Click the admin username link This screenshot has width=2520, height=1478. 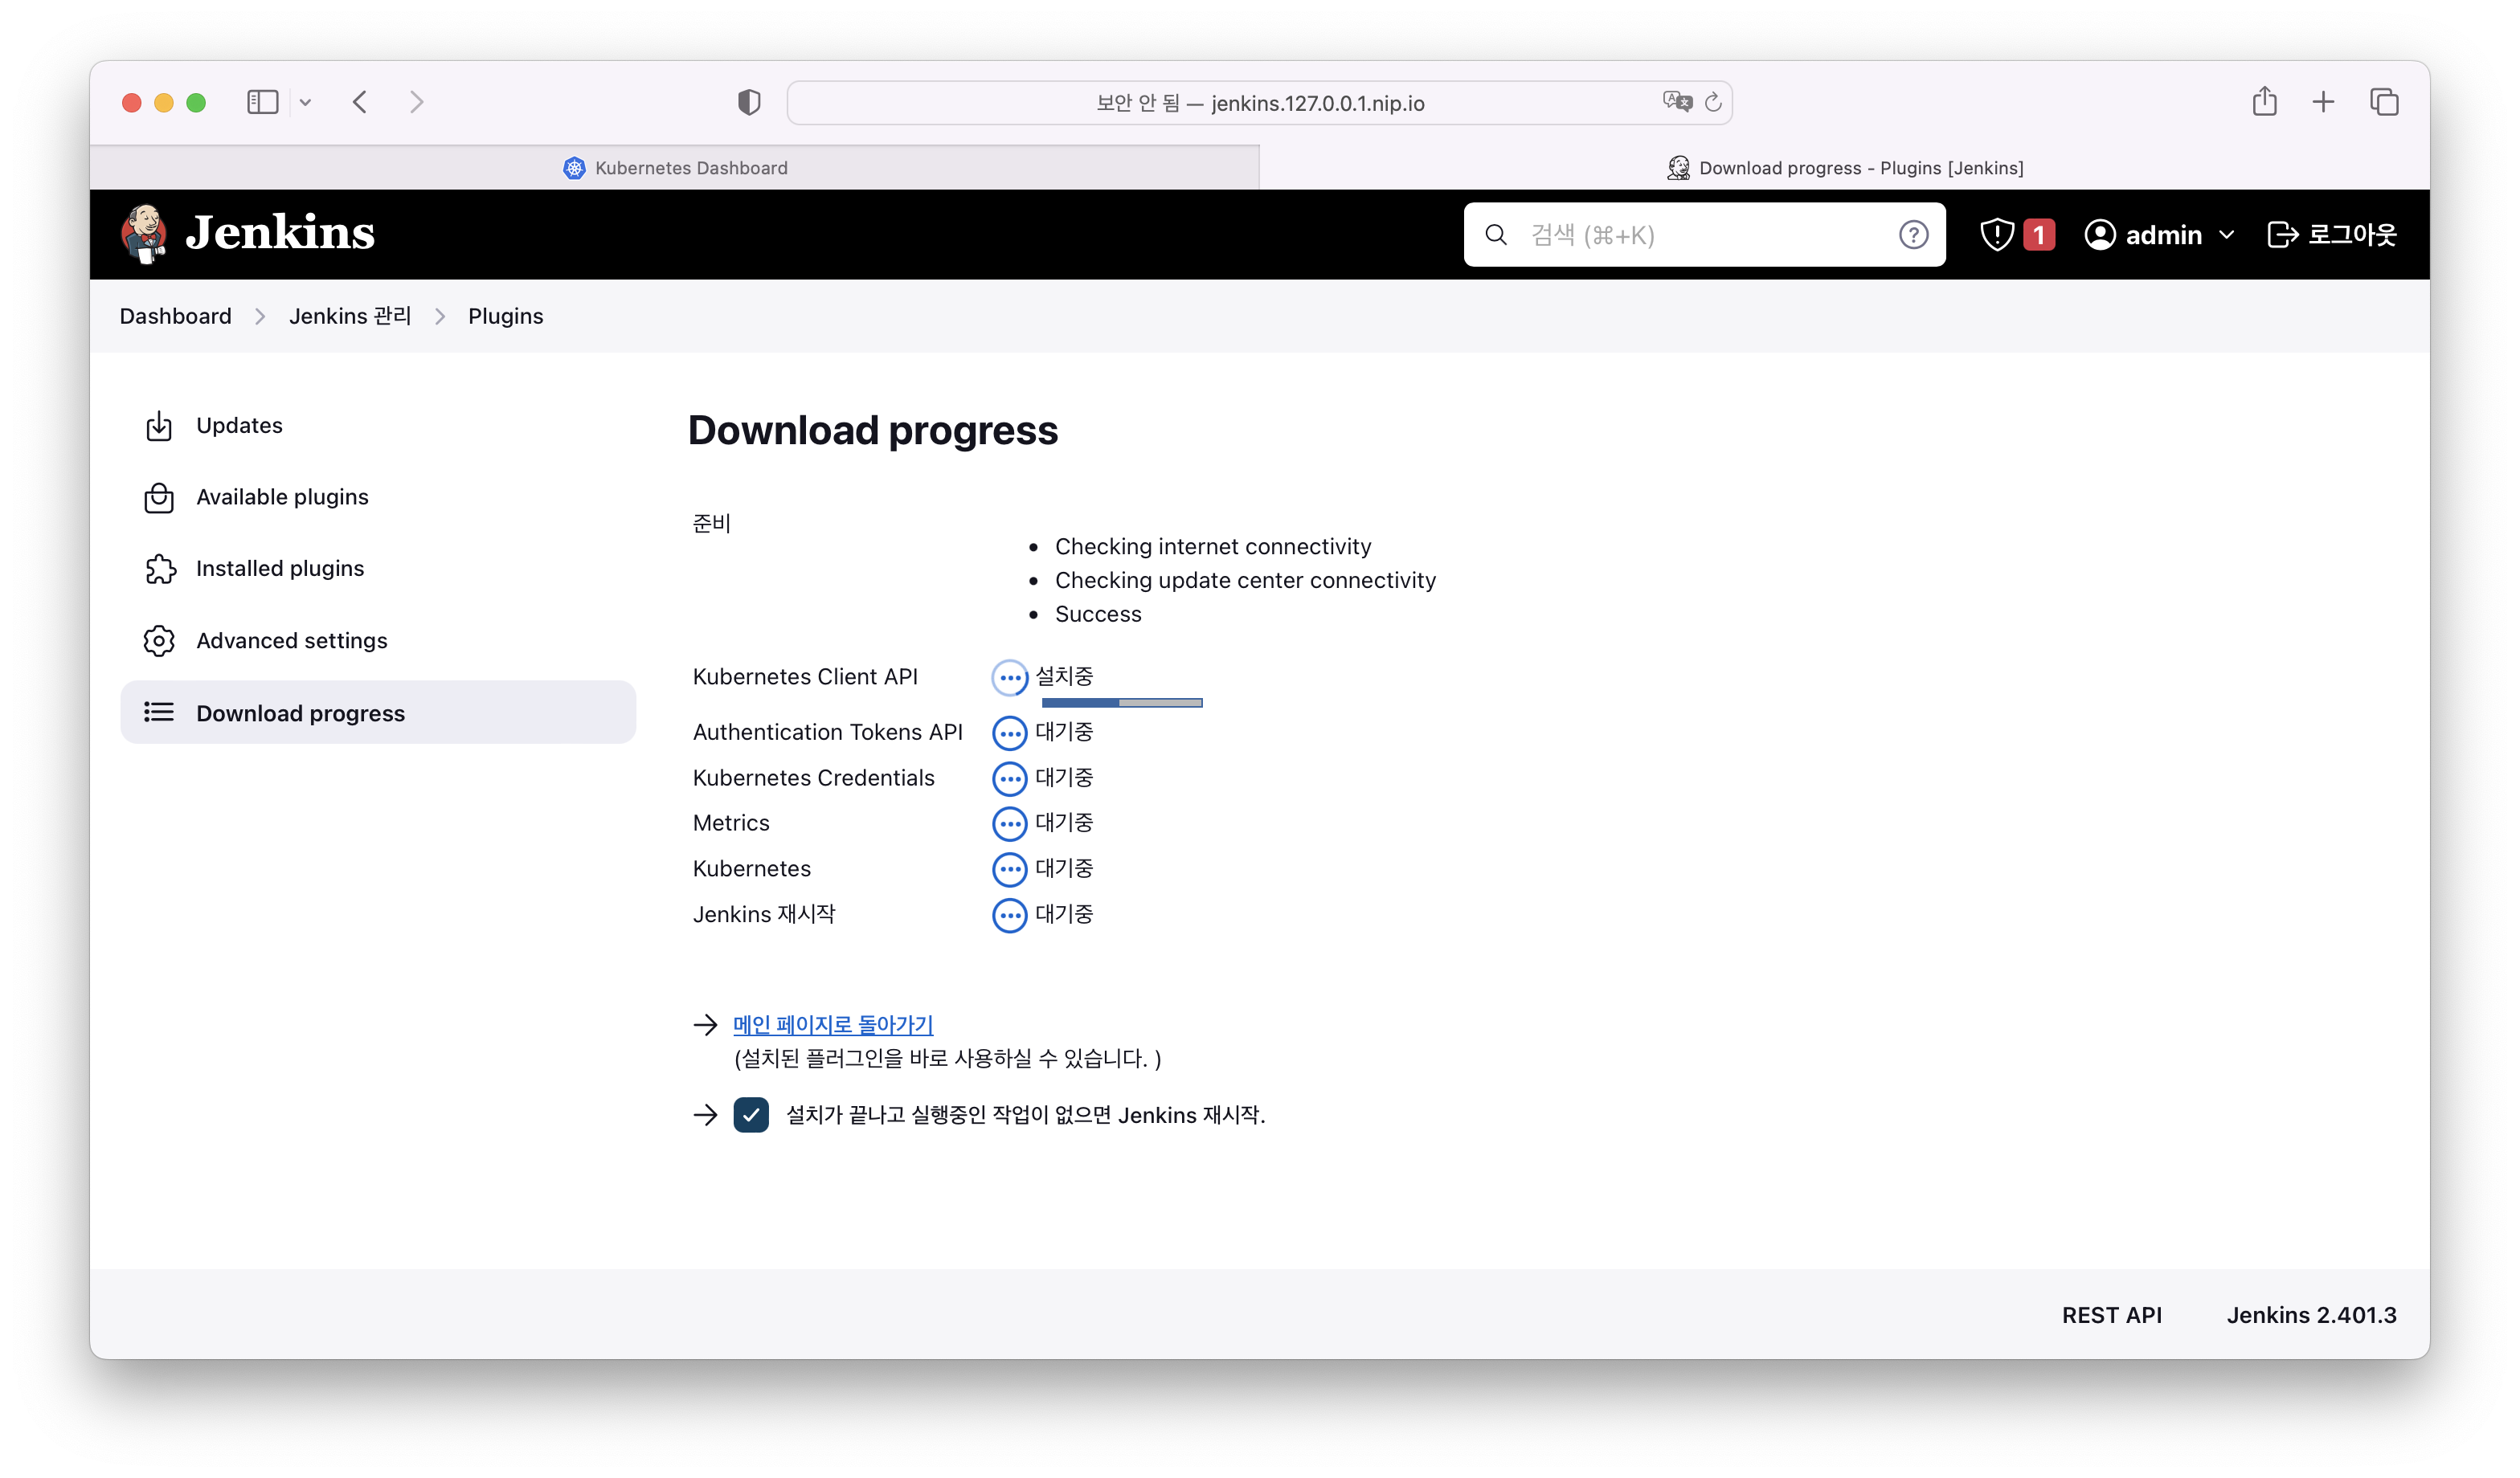pos(2163,235)
